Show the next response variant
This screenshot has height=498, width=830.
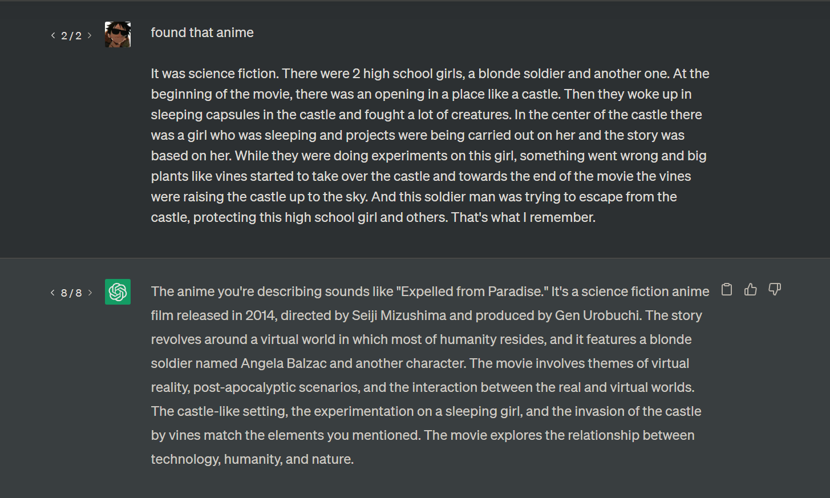[90, 293]
